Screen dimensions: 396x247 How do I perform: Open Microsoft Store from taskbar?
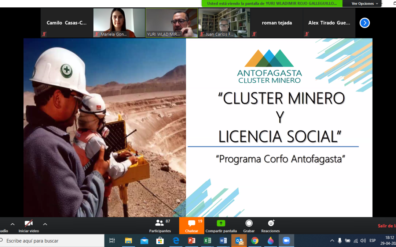click(x=160, y=241)
